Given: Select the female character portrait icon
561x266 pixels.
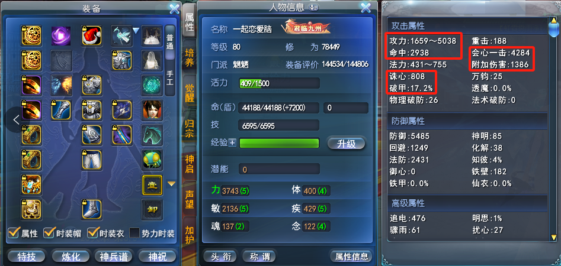Looking at the screenshot, I should pyautogui.click(x=152, y=110).
